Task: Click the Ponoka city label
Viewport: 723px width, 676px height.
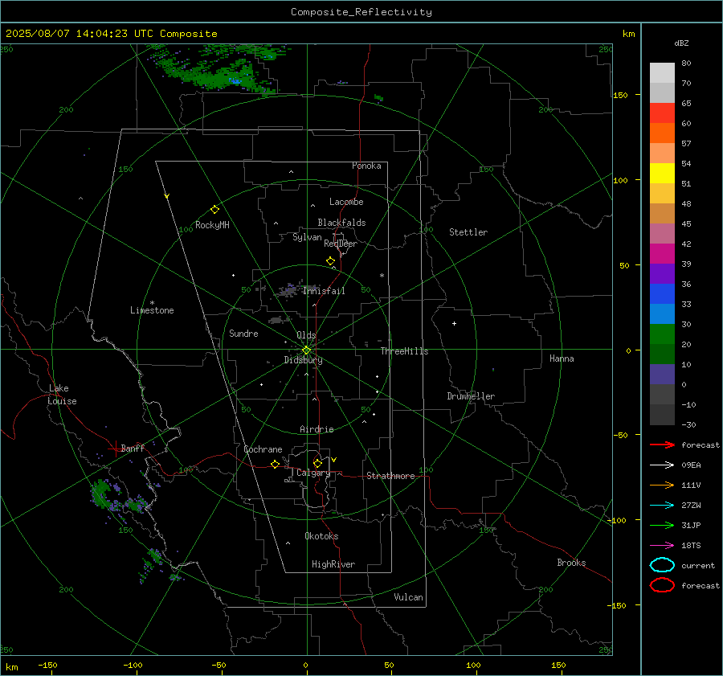Action: click(x=366, y=166)
